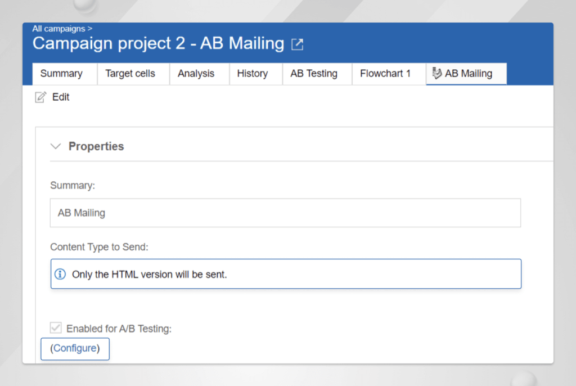The width and height of the screenshot is (576, 386).
Task: Collapse the Properties section chevron
Action: [55, 146]
